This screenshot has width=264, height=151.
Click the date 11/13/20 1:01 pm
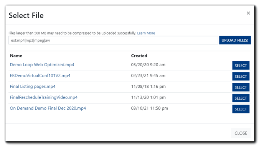point(148,97)
